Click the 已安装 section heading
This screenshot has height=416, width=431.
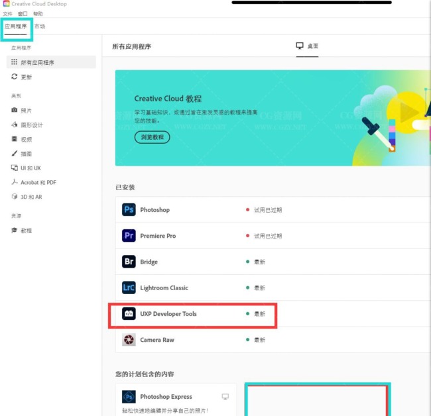125,187
